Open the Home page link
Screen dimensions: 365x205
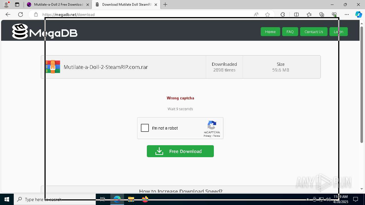click(270, 32)
